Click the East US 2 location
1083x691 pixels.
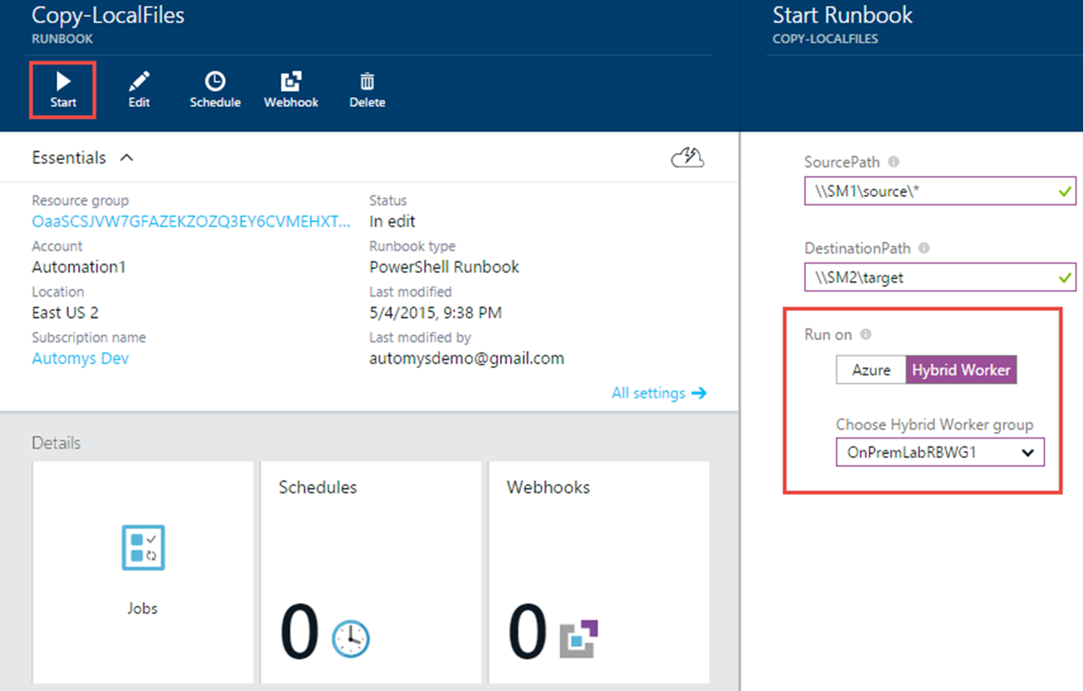(65, 313)
